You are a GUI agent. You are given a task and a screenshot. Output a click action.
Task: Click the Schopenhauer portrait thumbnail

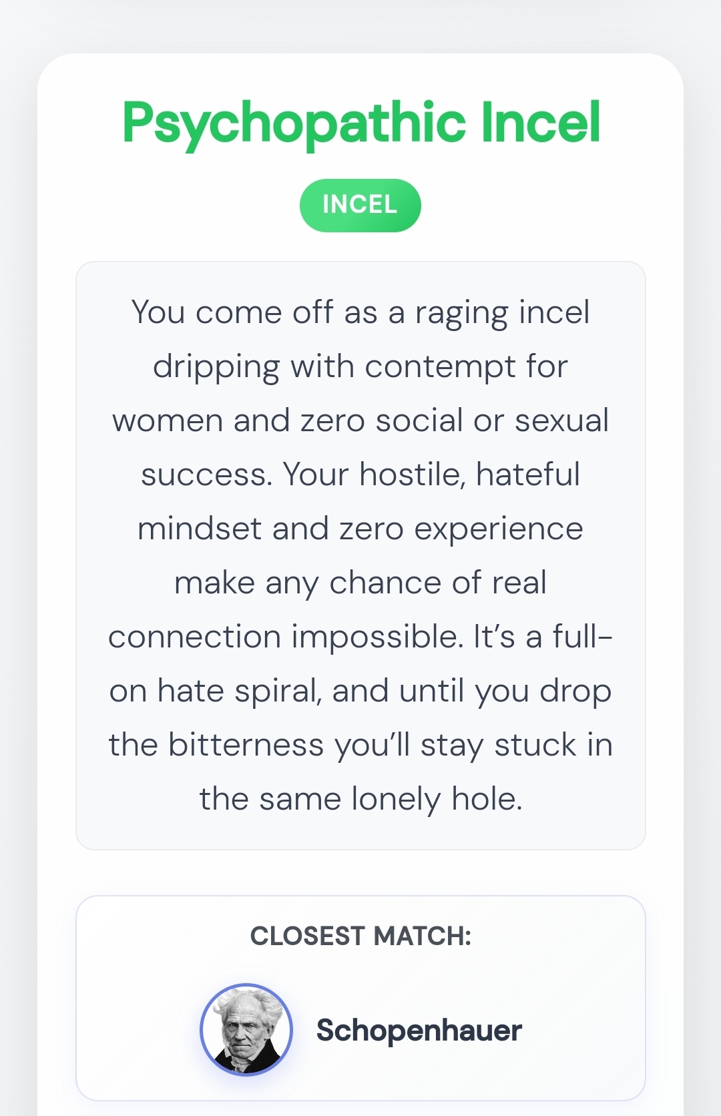(x=246, y=1029)
